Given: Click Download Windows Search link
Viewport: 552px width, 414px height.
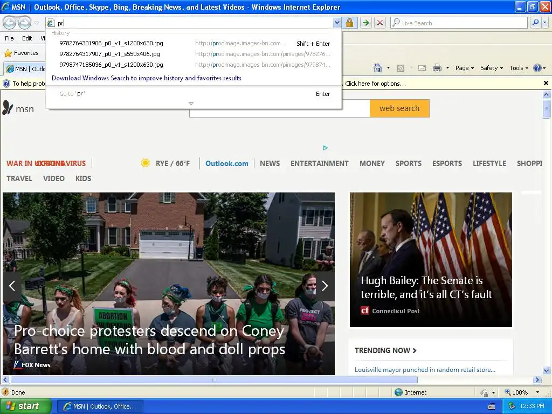Looking at the screenshot, I should (147, 78).
